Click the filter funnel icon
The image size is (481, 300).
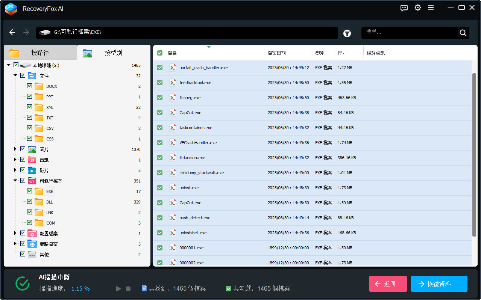347,33
